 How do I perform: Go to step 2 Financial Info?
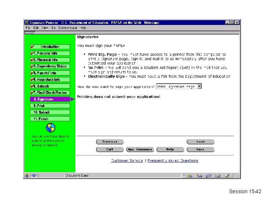point(50,60)
